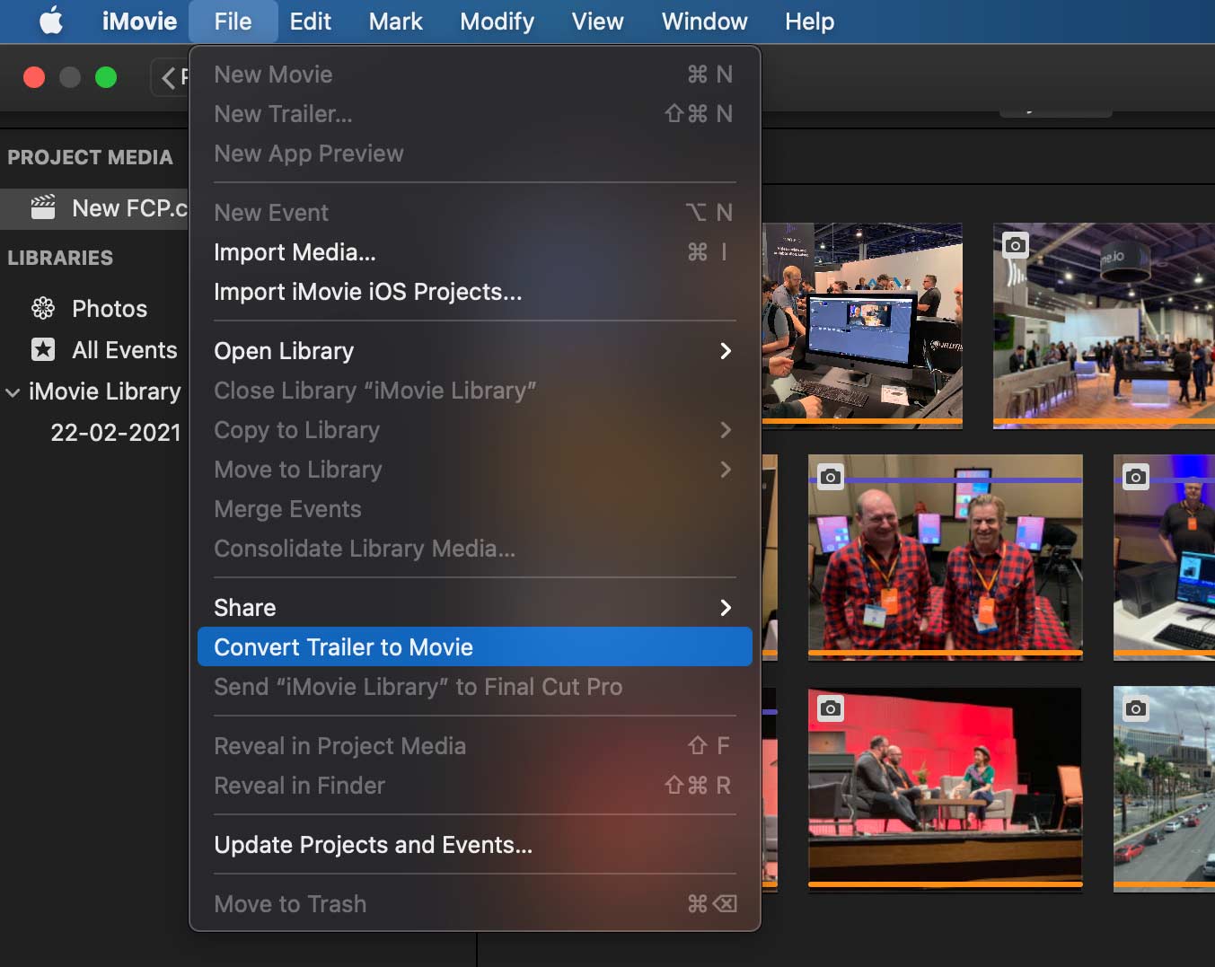The height and width of the screenshot is (967, 1215).
Task: Open the Modify menu
Action: [x=497, y=22]
